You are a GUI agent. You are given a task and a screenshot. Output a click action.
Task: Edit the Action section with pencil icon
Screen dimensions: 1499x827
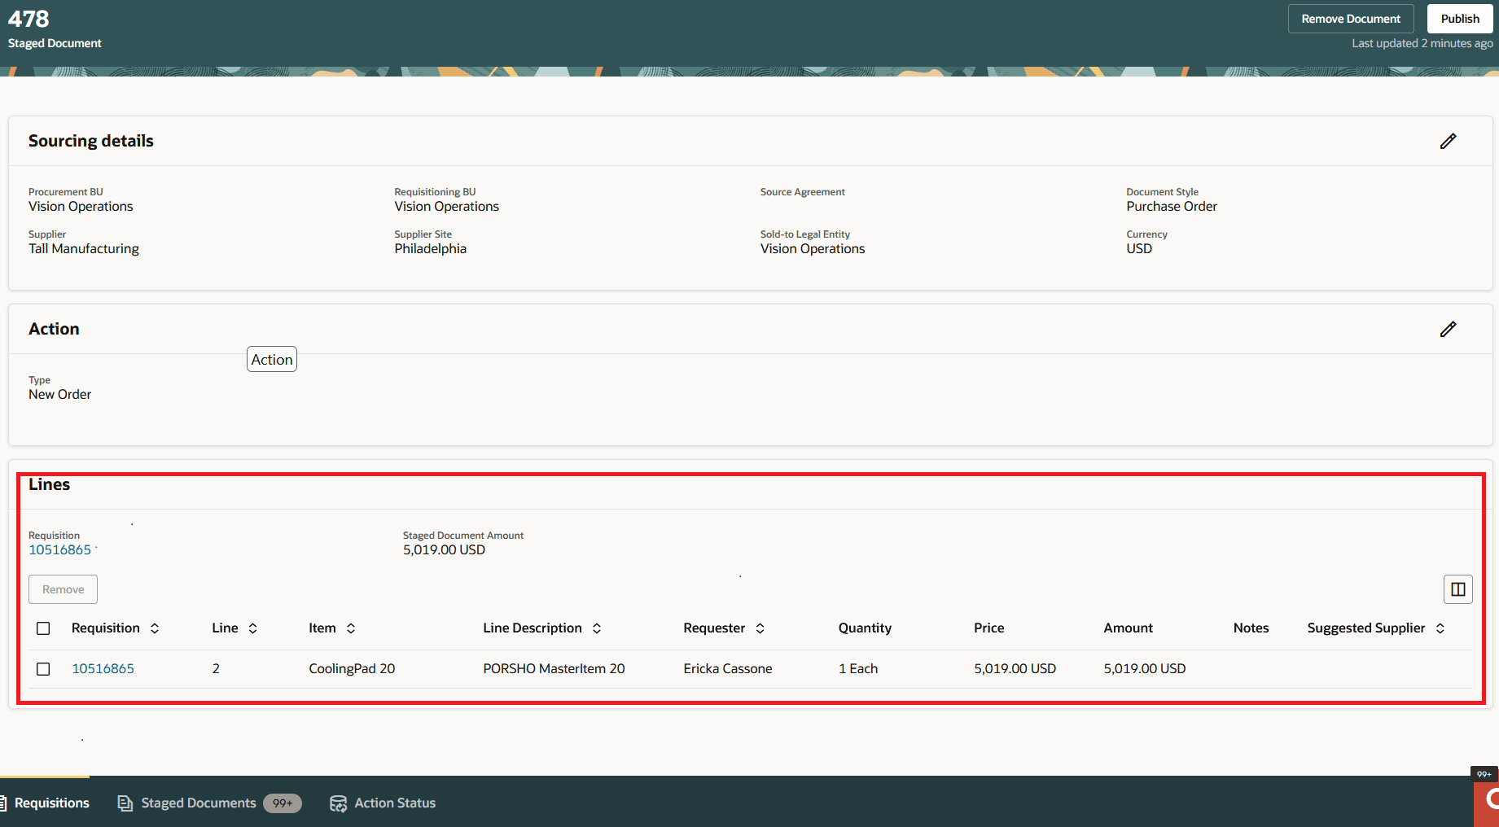[x=1448, y=329]
